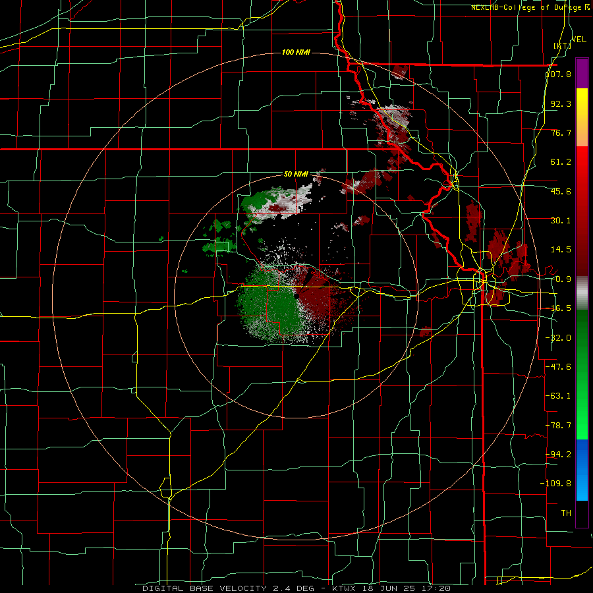
Task: Click the DIGITAL BASE VELOCITY product title
Action: pos(205,588)
